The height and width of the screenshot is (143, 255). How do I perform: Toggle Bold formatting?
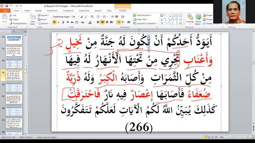click(x=54, y=22)
